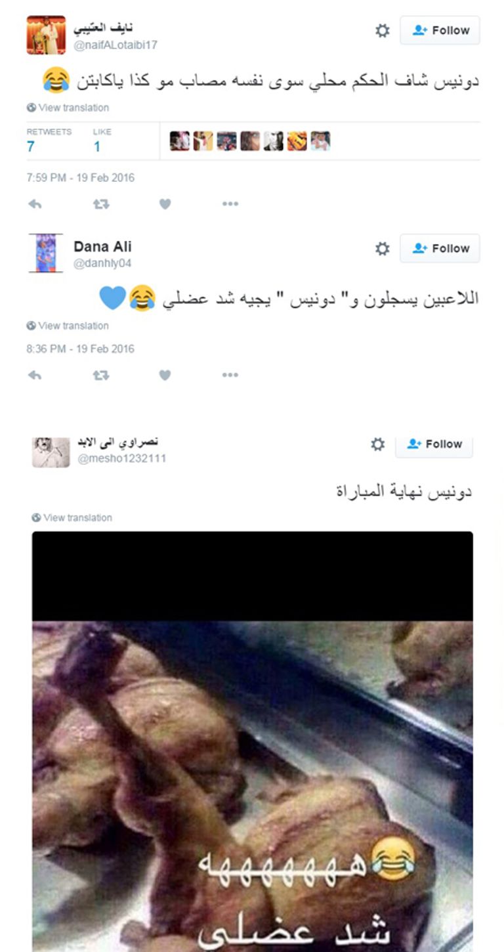The image size is (504, 952).
Task: View translation of Dana Ali's tweet
Action: 68,326
